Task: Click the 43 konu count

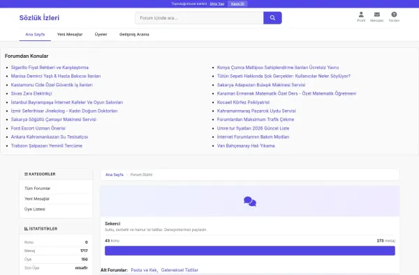Action: (112, 241)
